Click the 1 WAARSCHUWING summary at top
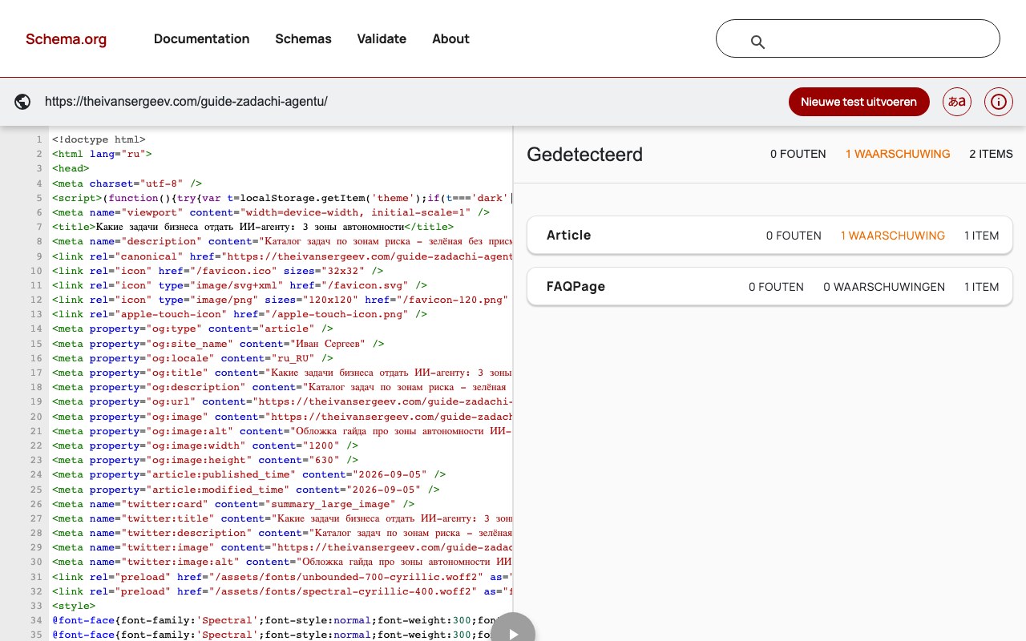 click(x=898, y=154)
